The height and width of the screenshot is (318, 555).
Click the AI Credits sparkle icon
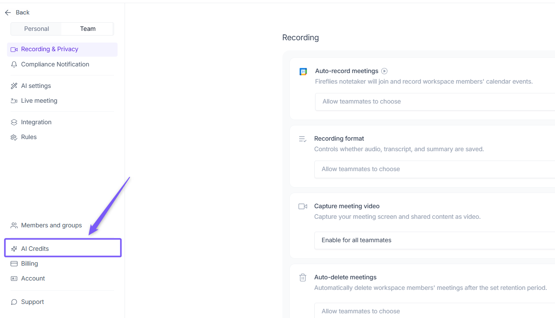pyautogui.click(x=14, y=249)
